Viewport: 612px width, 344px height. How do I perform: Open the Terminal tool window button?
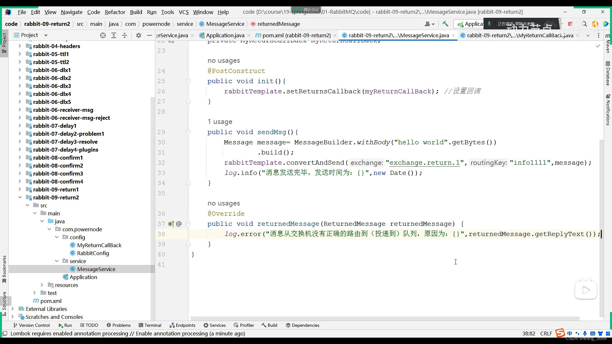coord(150,325)
